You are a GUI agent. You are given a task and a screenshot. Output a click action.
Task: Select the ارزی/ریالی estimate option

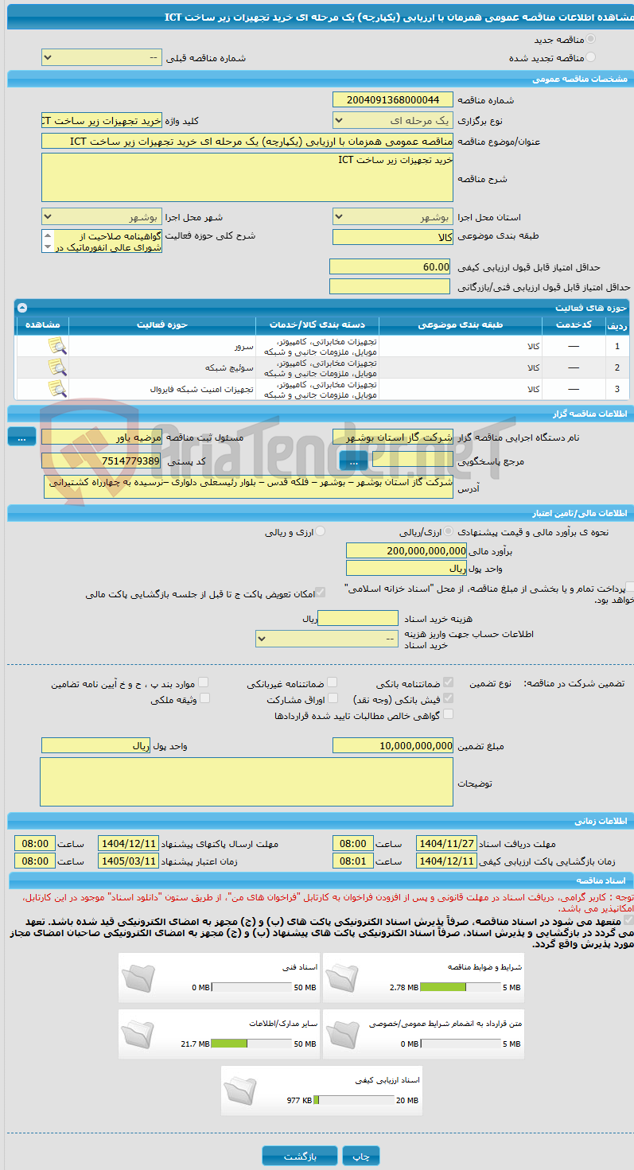tap(449, 531)
